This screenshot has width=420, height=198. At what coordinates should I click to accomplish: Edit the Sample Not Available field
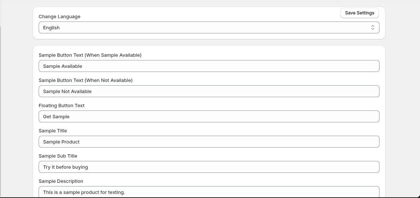pyautogui.click(x=209, y=91)
